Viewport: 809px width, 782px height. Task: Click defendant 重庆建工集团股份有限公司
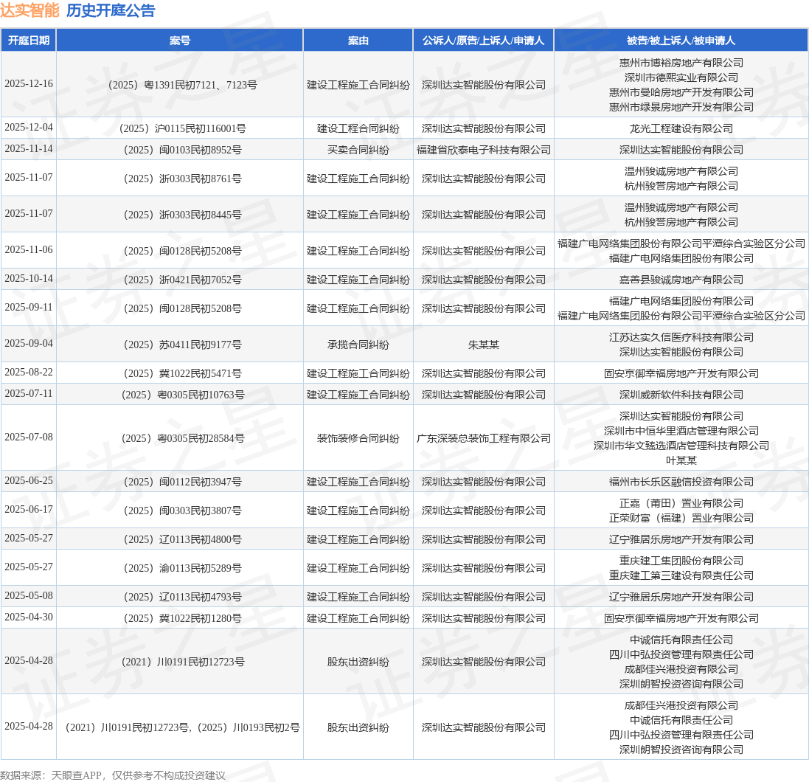(681, 561)
